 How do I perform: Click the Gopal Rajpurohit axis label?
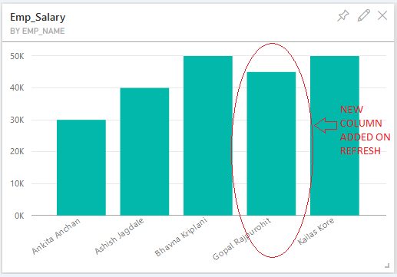click(242, 239)
